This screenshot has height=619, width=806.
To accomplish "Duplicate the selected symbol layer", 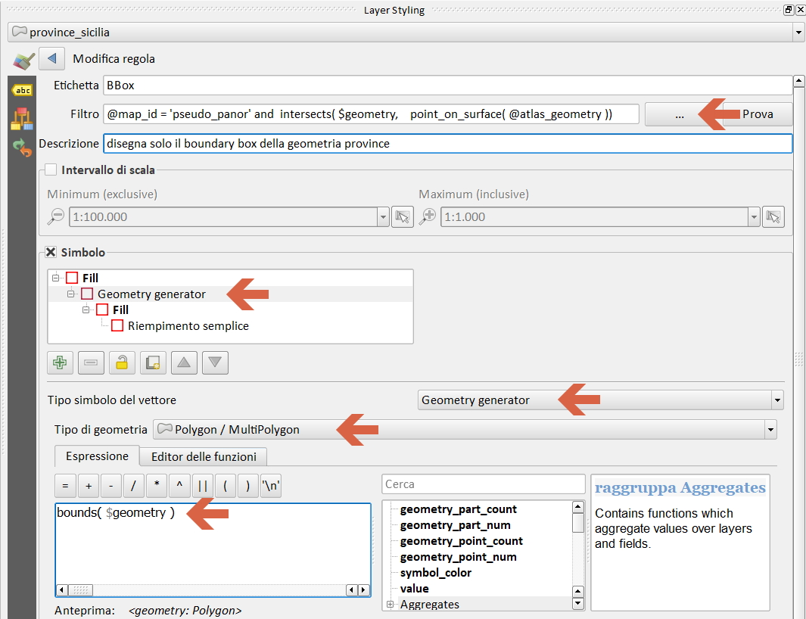I will [x=153, y=362].
